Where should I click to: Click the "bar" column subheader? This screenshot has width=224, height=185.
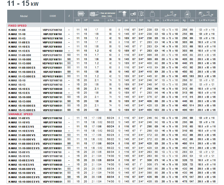[x=119, y=20]
